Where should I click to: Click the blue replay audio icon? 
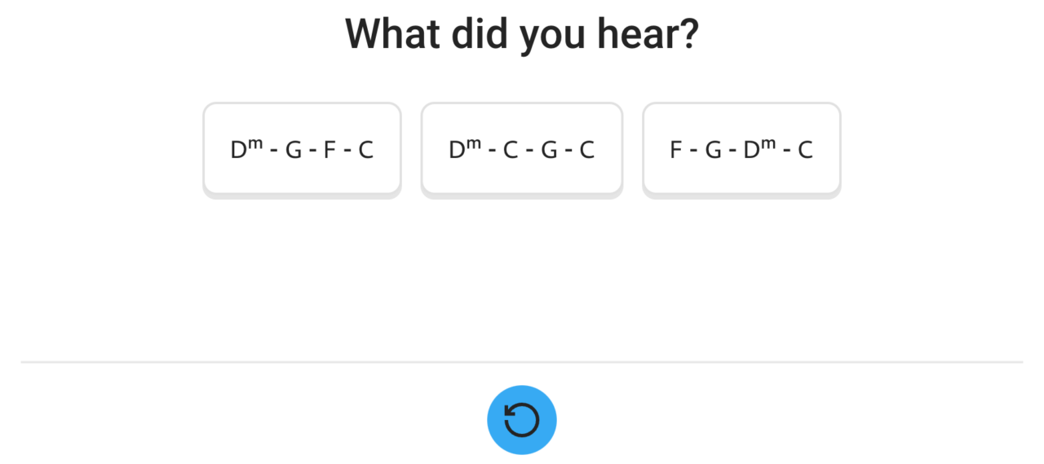coord(522,420)
